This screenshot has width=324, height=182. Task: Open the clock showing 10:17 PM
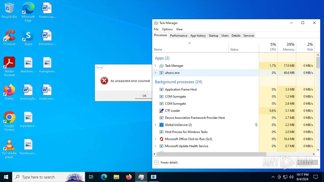pyautogui.click(x=302, y=177)
